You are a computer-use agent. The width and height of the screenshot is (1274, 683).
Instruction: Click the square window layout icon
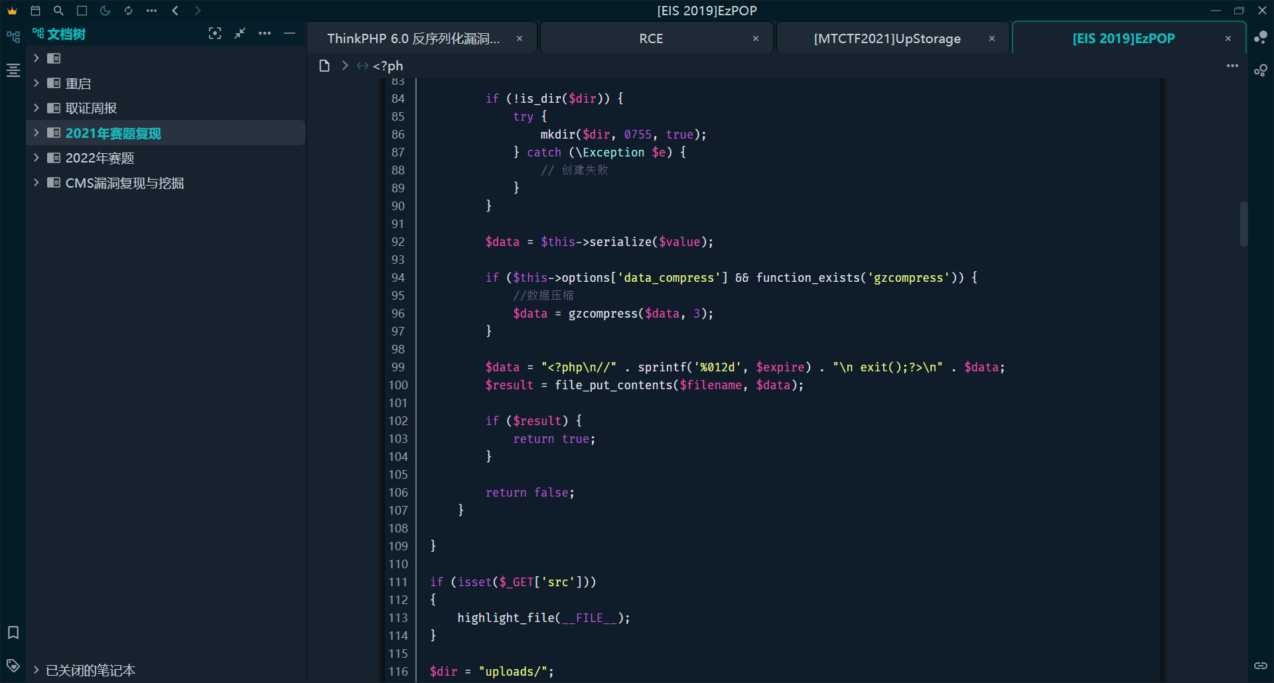tap(82, 11)
